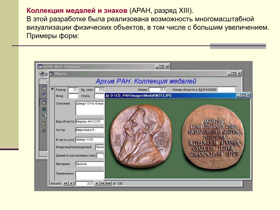Click the record number field showing 213
Screen dimensions: 280x210
(x=84, y=183)
